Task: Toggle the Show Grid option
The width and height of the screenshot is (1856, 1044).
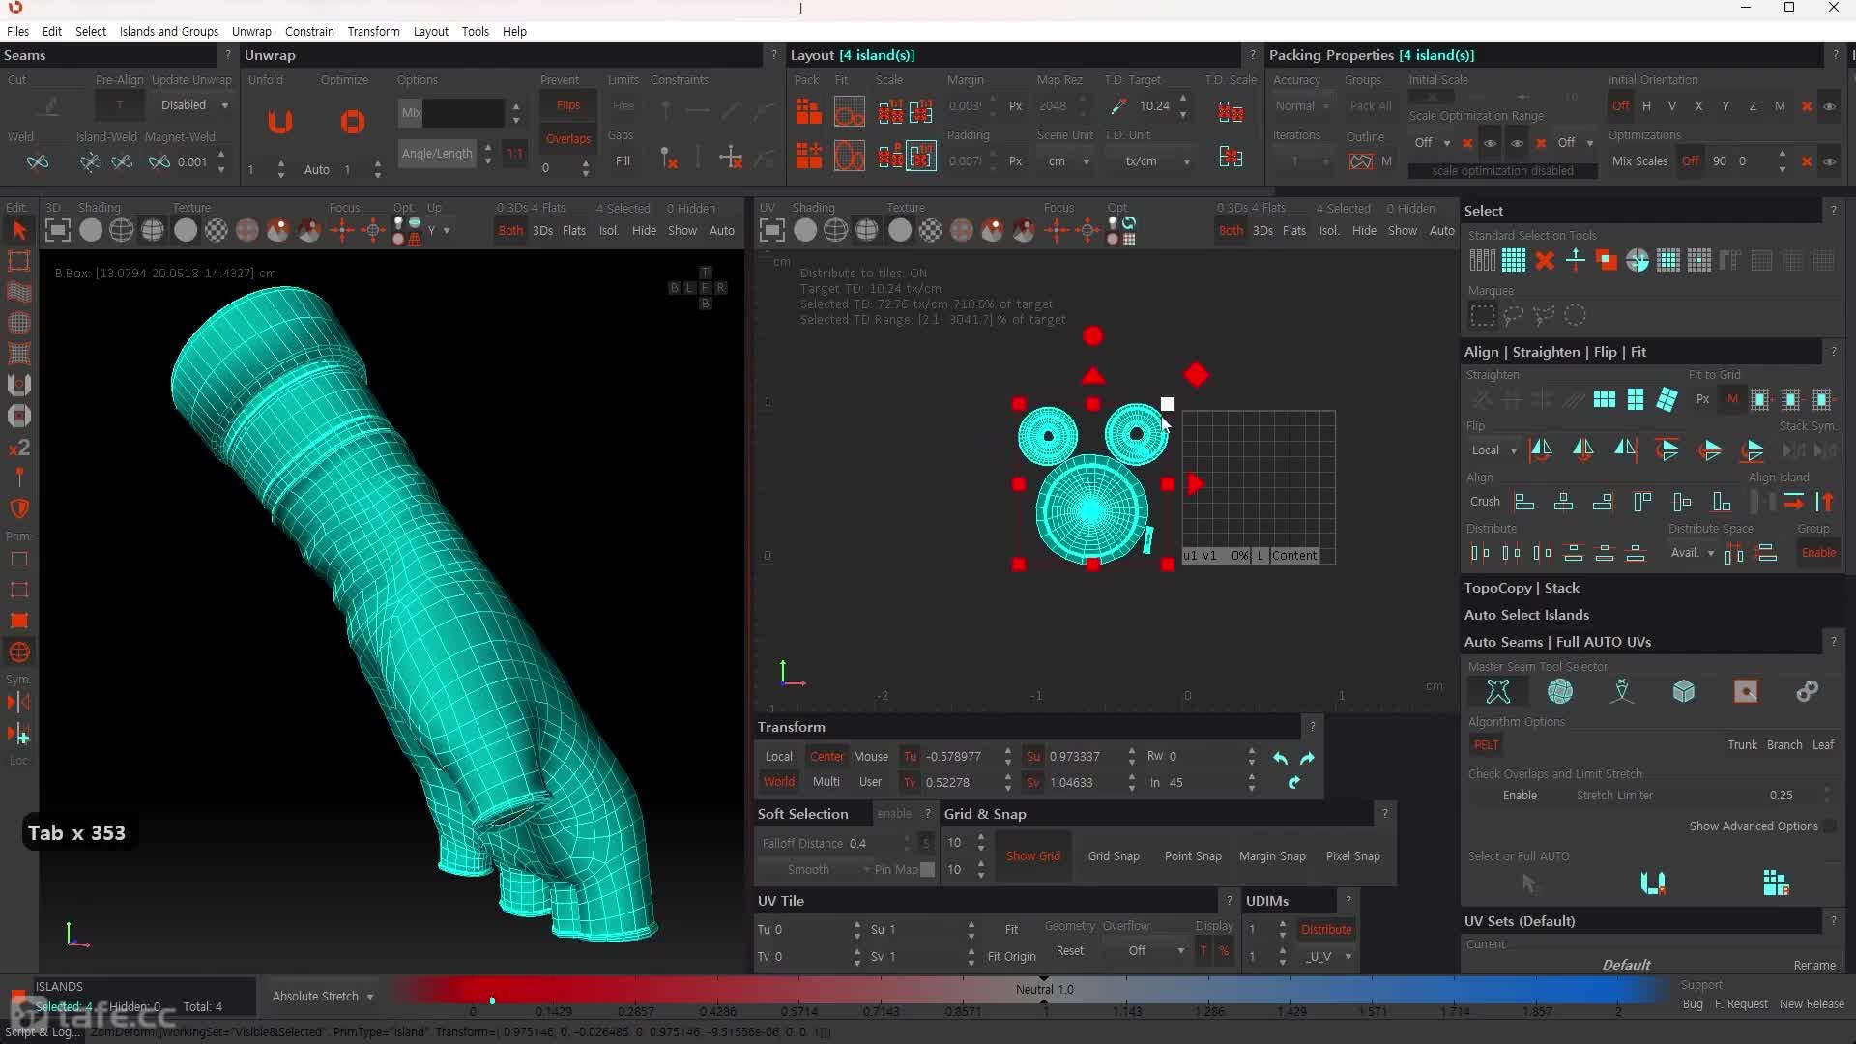Action: tap(1032, 856)
